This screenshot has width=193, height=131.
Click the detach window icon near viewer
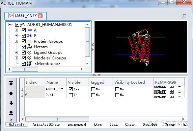184,16
